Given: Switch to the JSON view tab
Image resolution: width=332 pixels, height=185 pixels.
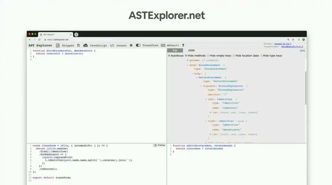Looking at the screenshot, I should pyautogui.click(x=191, y=51).
